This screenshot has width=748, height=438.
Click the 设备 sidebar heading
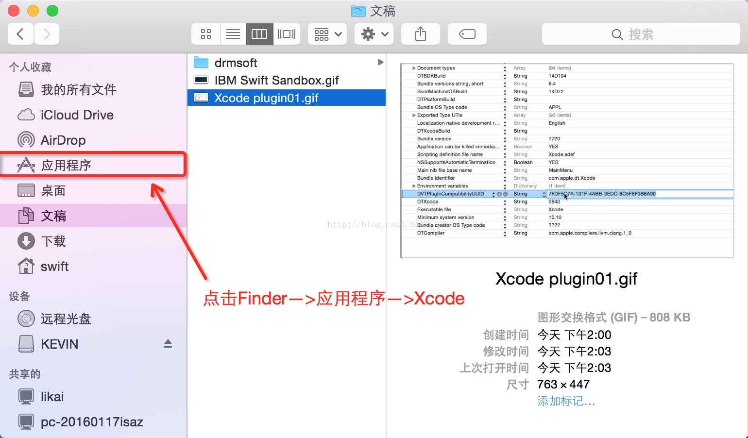click(19, 296)
